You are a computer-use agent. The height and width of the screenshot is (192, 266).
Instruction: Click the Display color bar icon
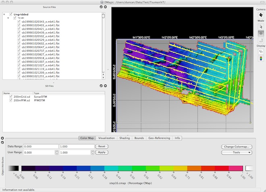[x=261, y=58]
